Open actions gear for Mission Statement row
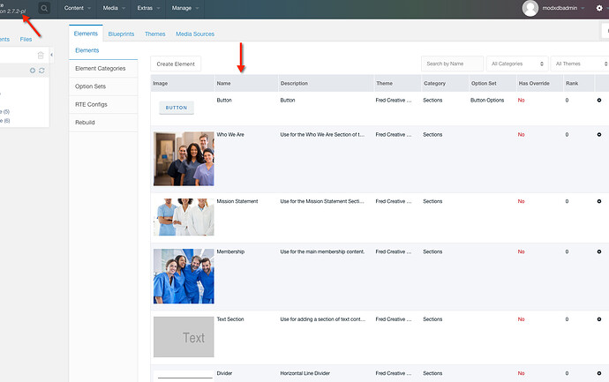The image size is (609, 382). point(599,201)
